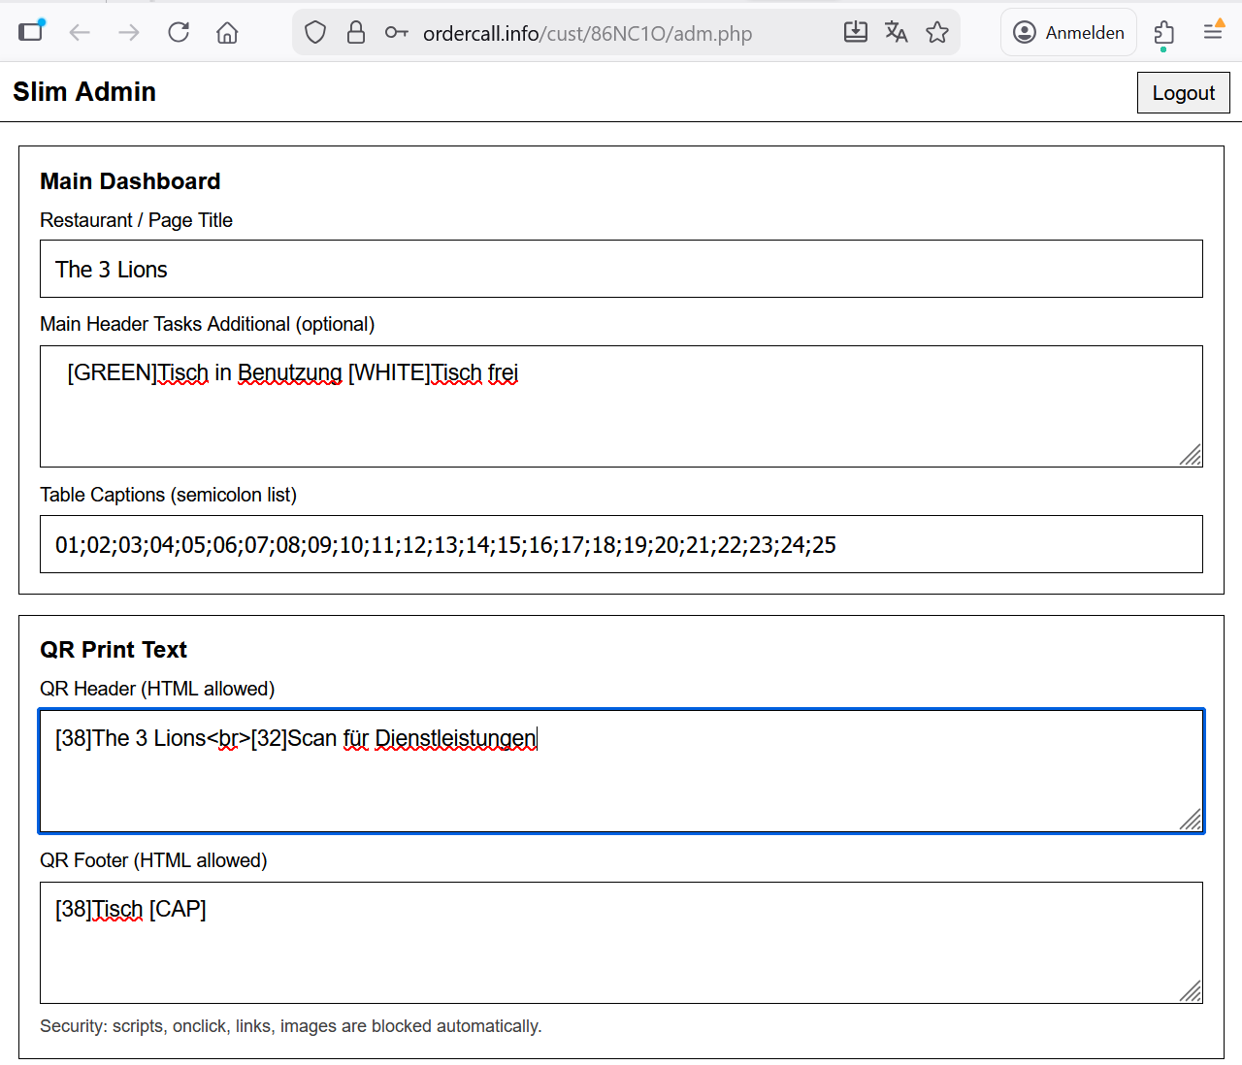This screenshot has height=1065, width=1242.
Task: Reload the current page
Action: tap(179, 33)
